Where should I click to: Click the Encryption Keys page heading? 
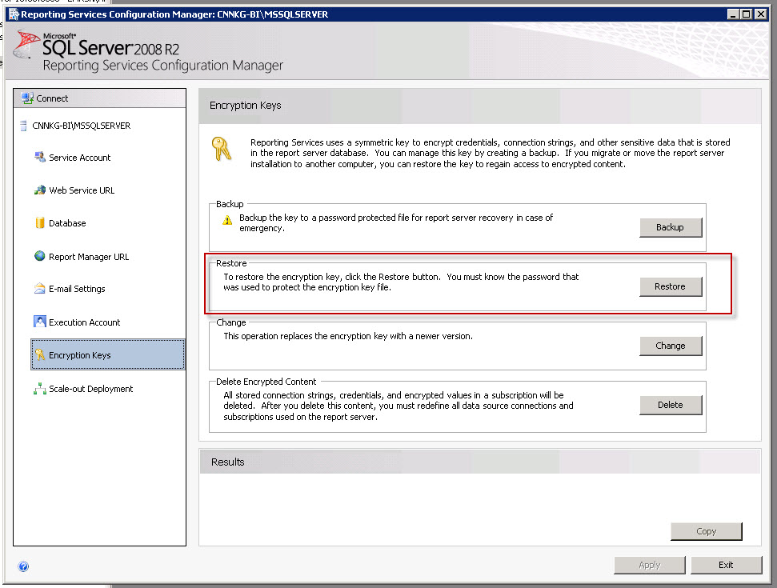coord(246,106)
